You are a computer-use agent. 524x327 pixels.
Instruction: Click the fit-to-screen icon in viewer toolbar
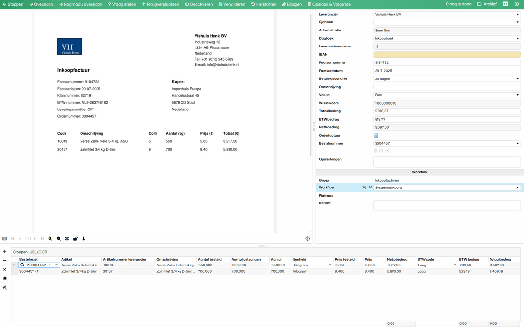[67, 239]
